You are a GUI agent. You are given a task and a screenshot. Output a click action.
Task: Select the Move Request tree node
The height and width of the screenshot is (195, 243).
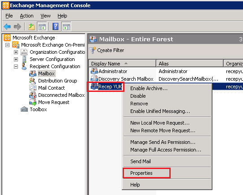(x=53, y=102)
